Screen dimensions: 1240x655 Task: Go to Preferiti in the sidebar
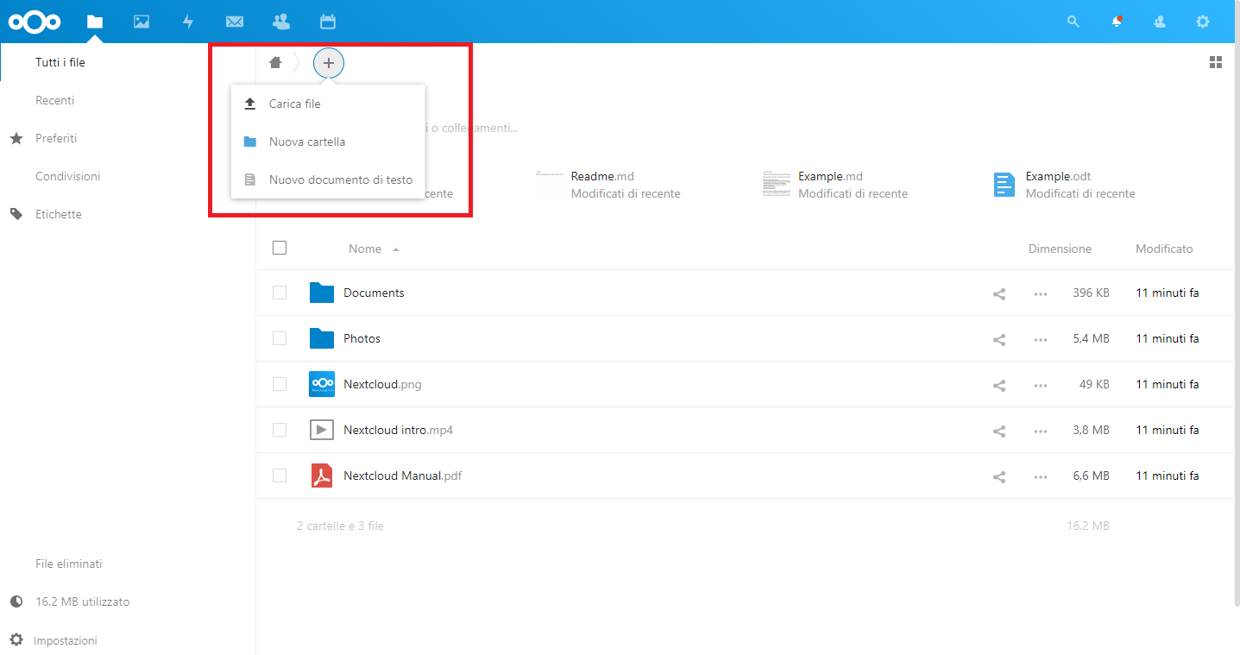pyautogui.click(x=56, y=138)
